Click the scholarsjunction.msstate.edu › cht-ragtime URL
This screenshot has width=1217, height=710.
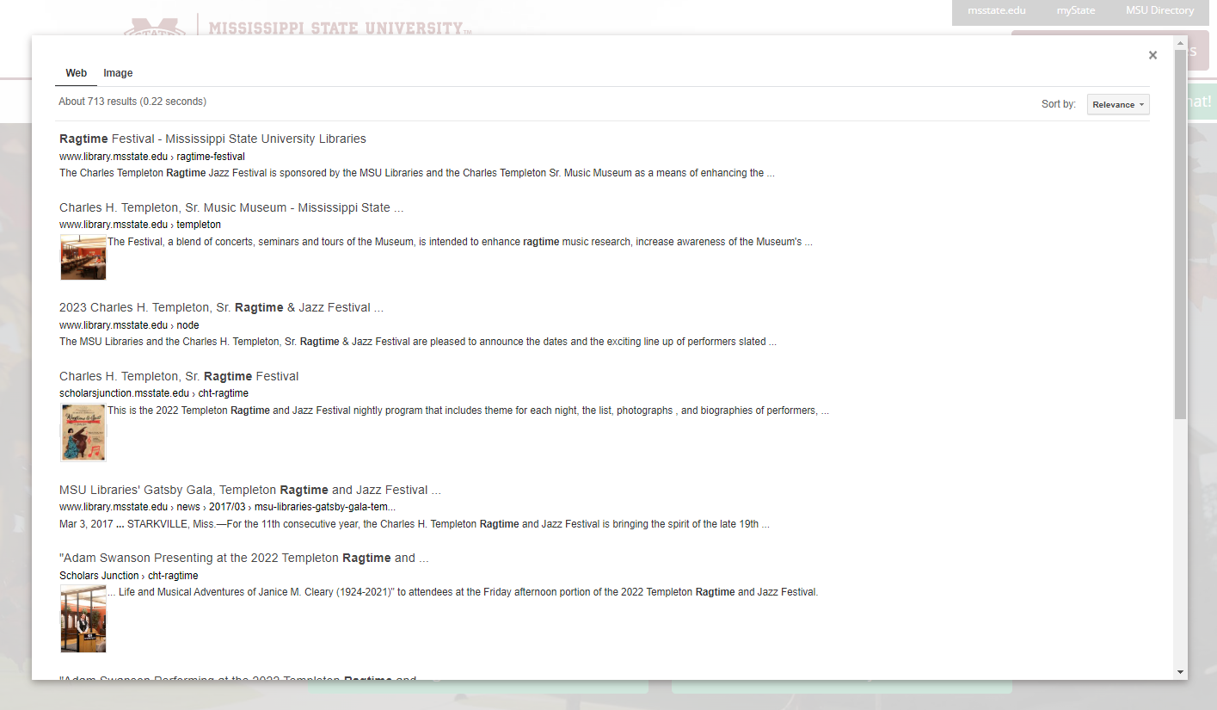(x=154, y=393)
